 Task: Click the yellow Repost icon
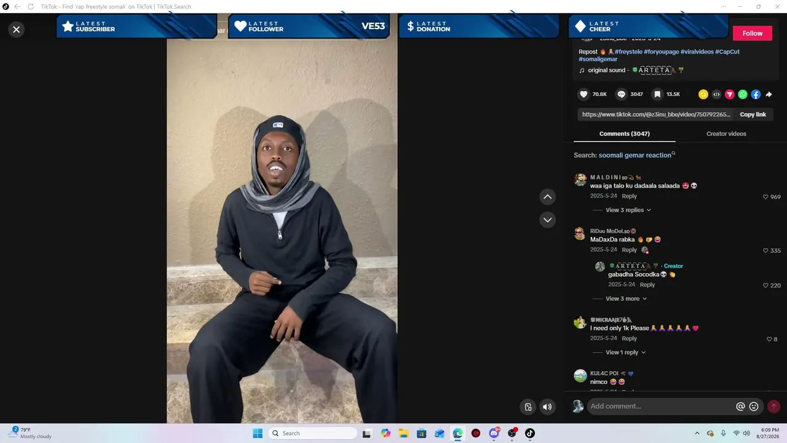click(703, 94)
